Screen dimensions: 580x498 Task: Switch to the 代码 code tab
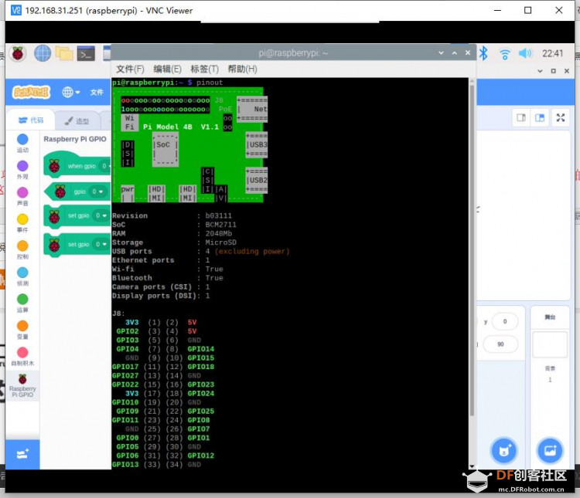(x=31, y=120)
